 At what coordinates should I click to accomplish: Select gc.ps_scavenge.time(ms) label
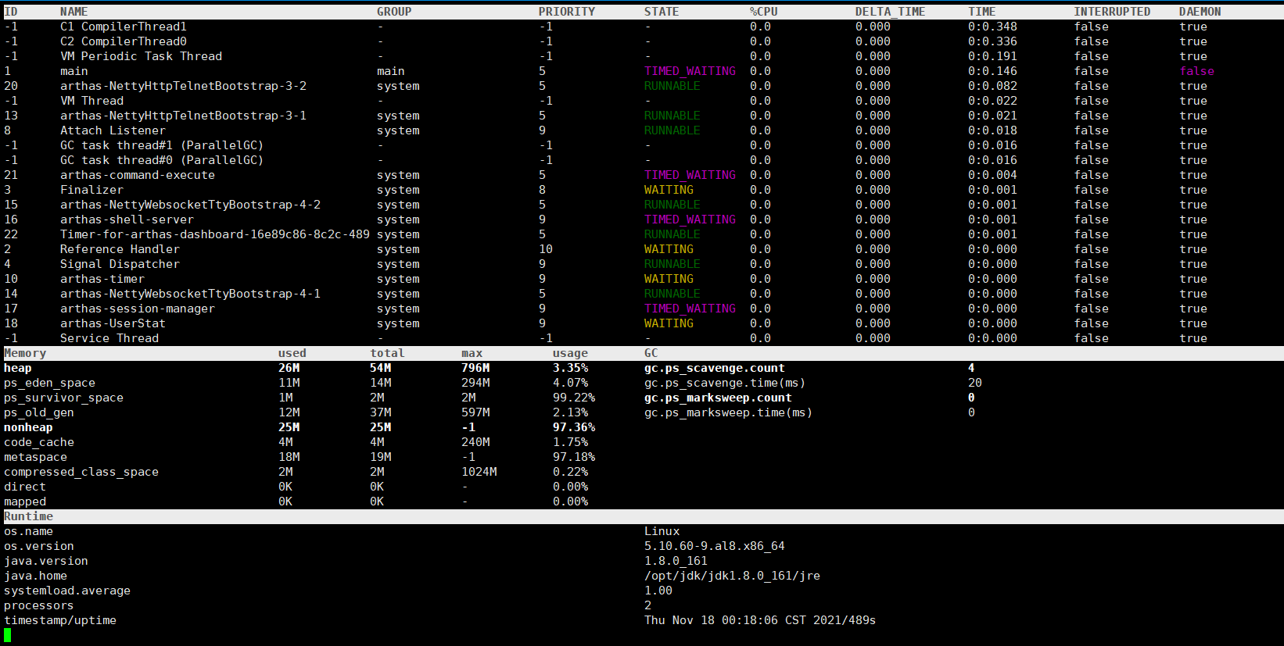pos(725,383)
